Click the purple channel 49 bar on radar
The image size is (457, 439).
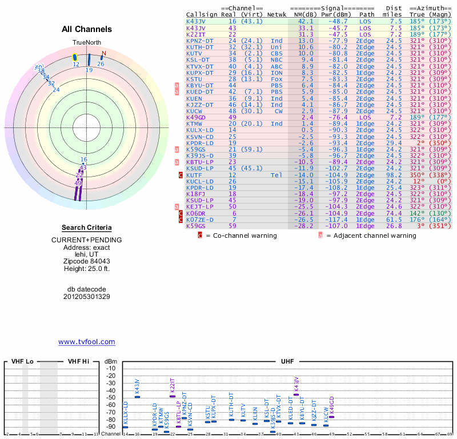click(x=77, y=190)
